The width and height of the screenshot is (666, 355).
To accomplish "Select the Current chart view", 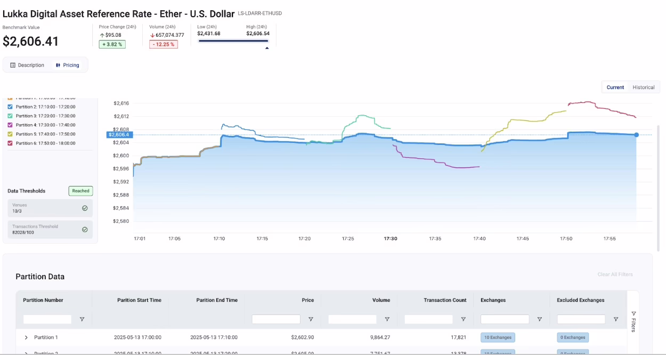I will click(x=615, y=87).
